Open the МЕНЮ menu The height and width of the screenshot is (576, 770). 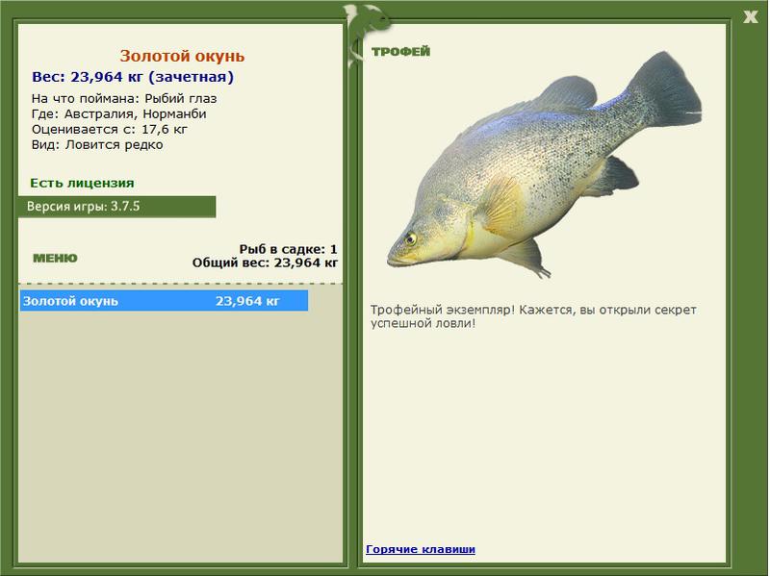(55, 258)
